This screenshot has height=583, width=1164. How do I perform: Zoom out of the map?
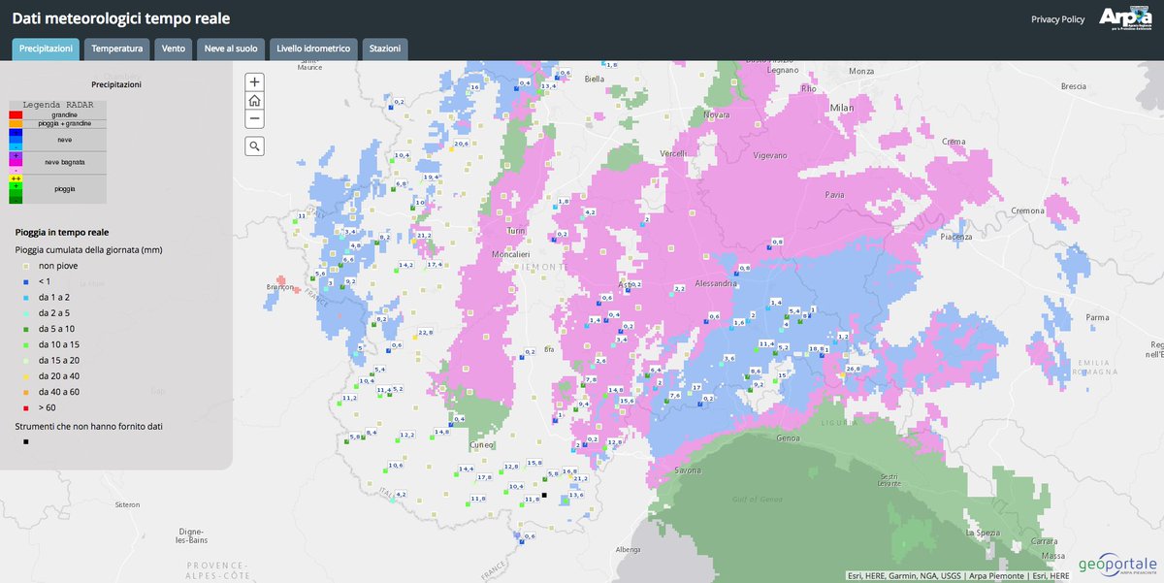[x=254, y=119]
